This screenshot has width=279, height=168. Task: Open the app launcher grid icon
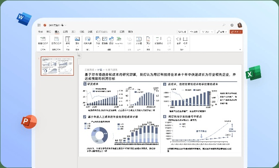tap(39, 25)
